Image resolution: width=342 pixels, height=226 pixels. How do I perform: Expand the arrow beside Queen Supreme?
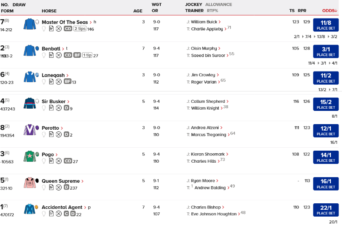click(x=82, y=181)
